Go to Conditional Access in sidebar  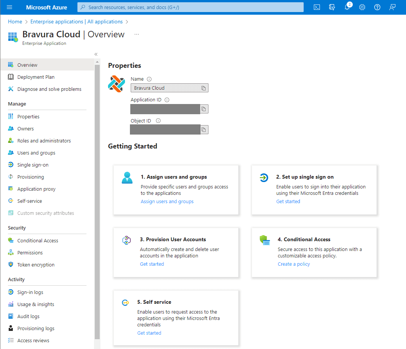click(38, 240)
